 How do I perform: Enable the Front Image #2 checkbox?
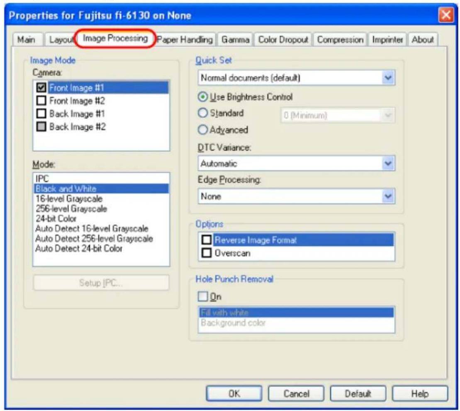click(x=41, y=101)
